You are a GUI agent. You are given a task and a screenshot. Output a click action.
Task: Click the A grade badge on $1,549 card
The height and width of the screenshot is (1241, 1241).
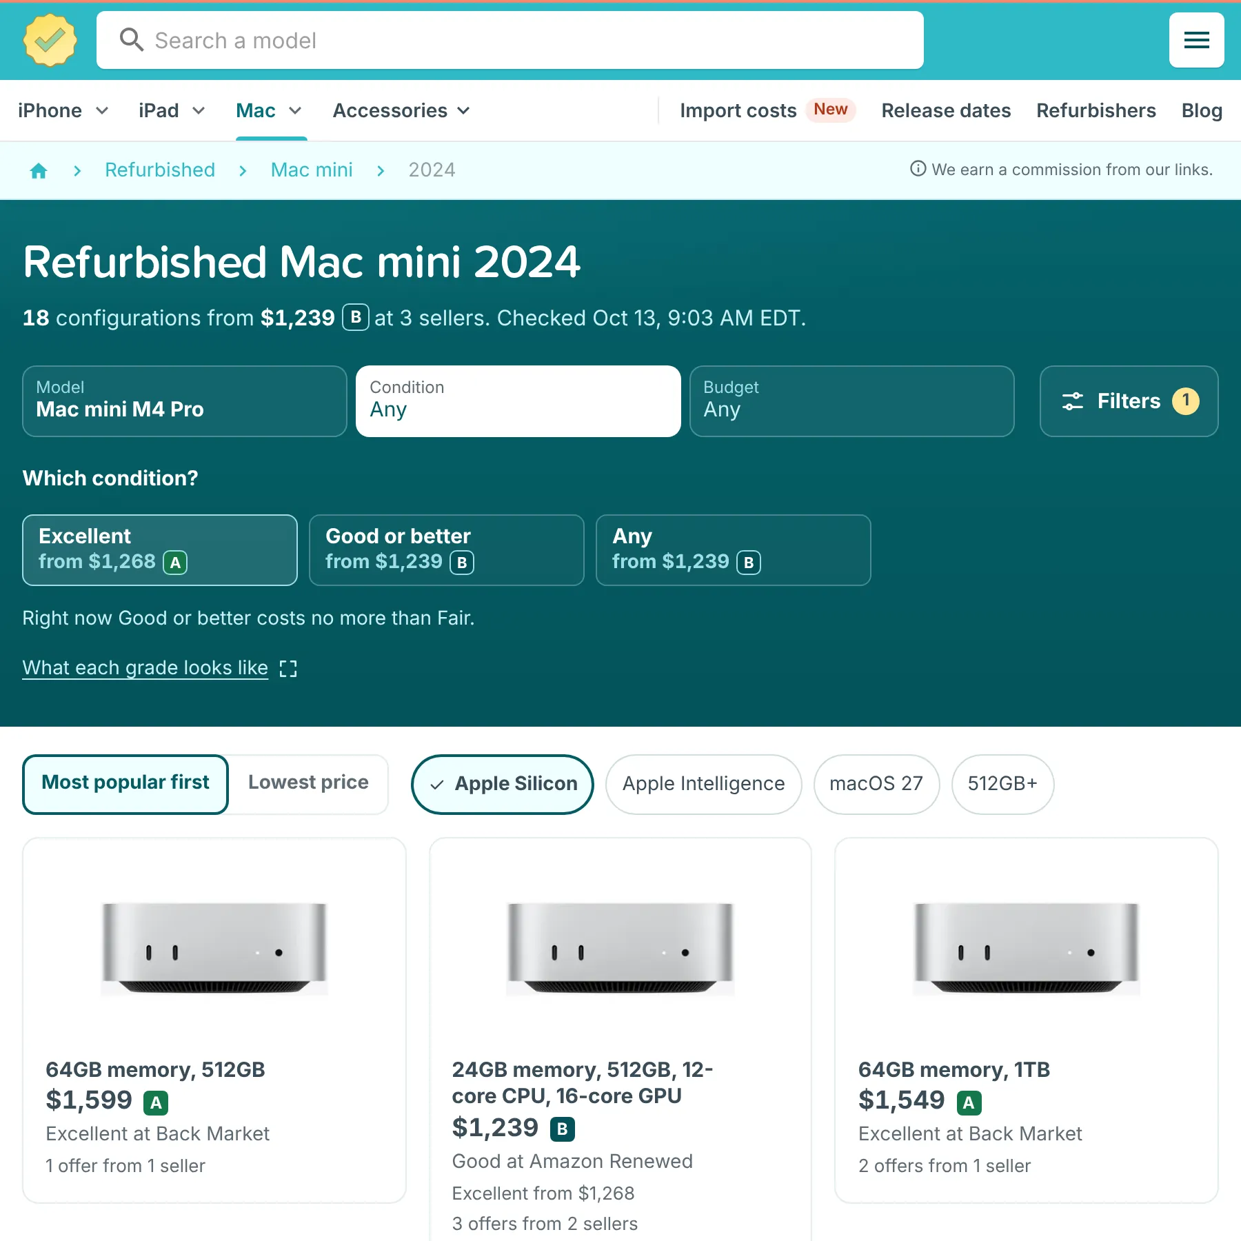[969, 1103]
